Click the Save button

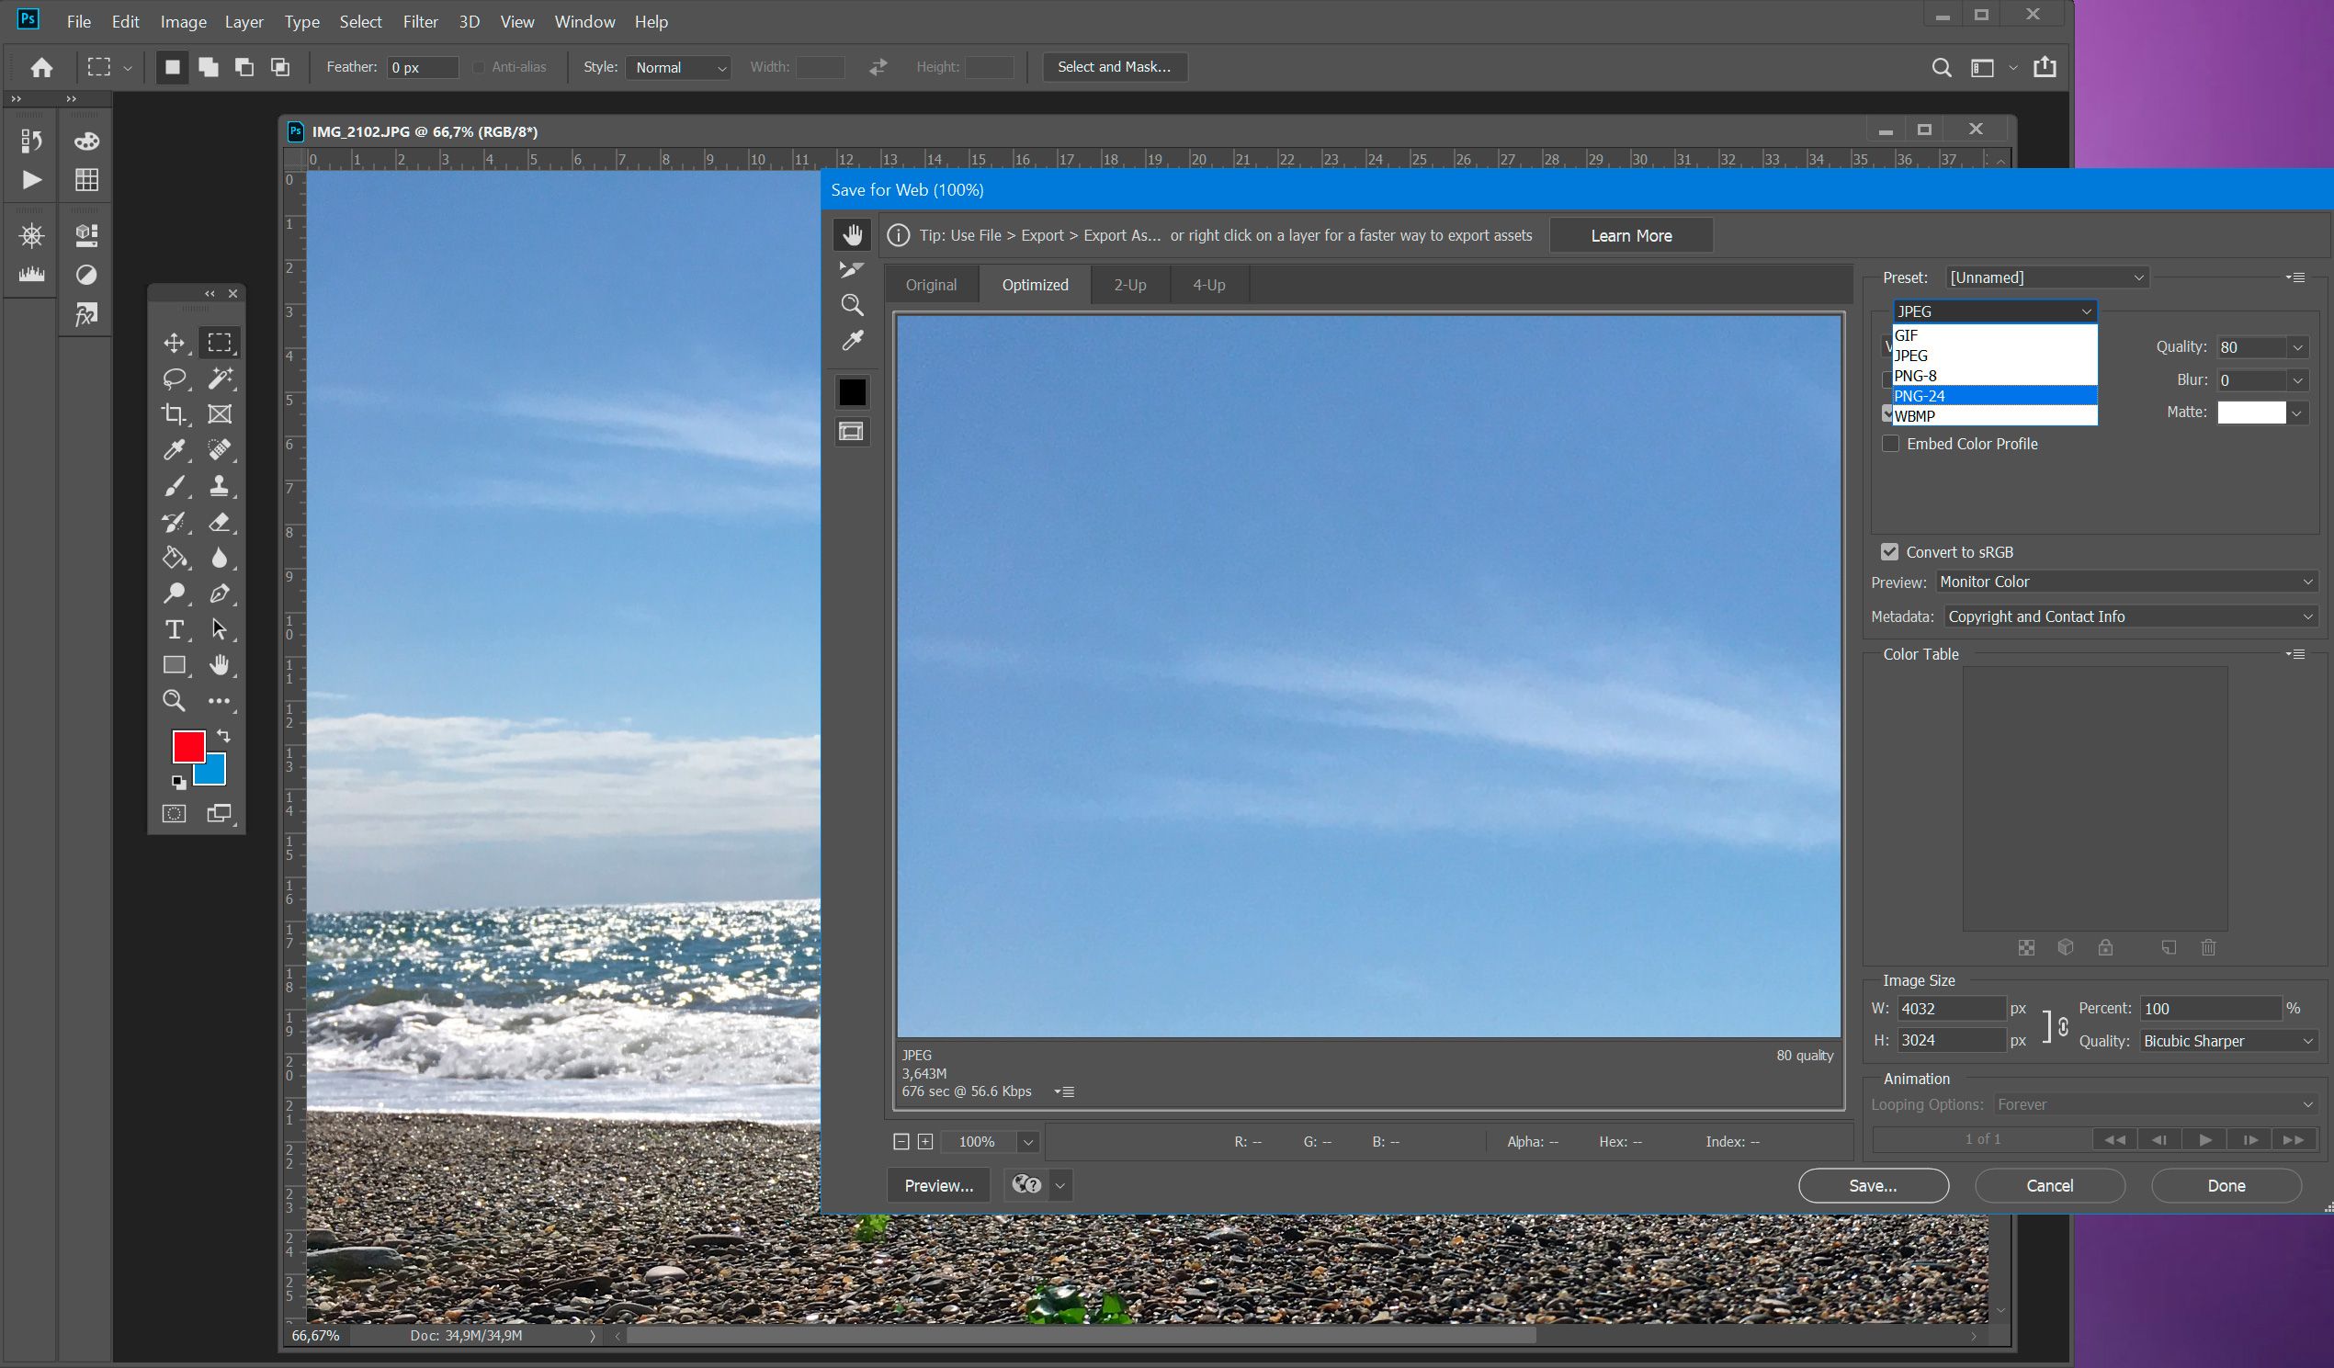(x=1873, y=1184)
